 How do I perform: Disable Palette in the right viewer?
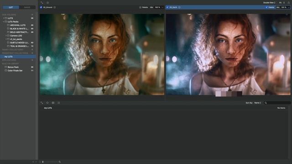pos(266,7)
